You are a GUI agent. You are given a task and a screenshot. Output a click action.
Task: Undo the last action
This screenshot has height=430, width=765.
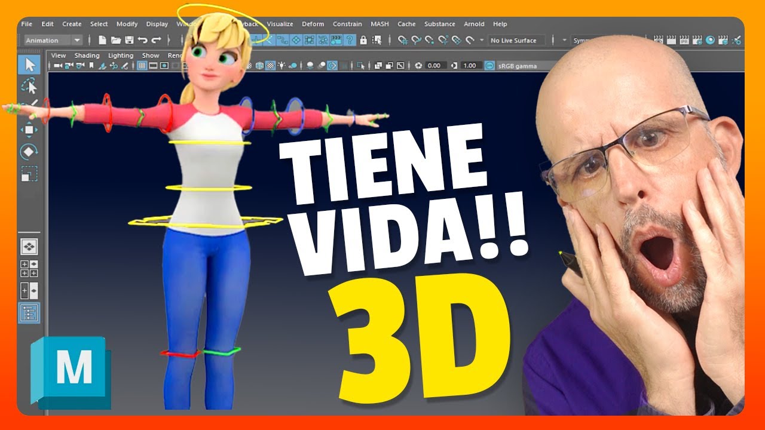pyautogui.click(x=142, y=40)
